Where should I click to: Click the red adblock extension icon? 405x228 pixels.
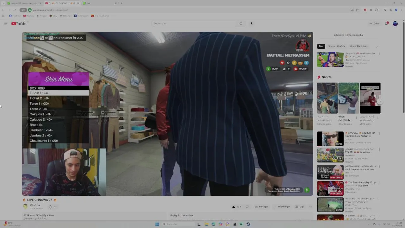click(x=365, y=10)
